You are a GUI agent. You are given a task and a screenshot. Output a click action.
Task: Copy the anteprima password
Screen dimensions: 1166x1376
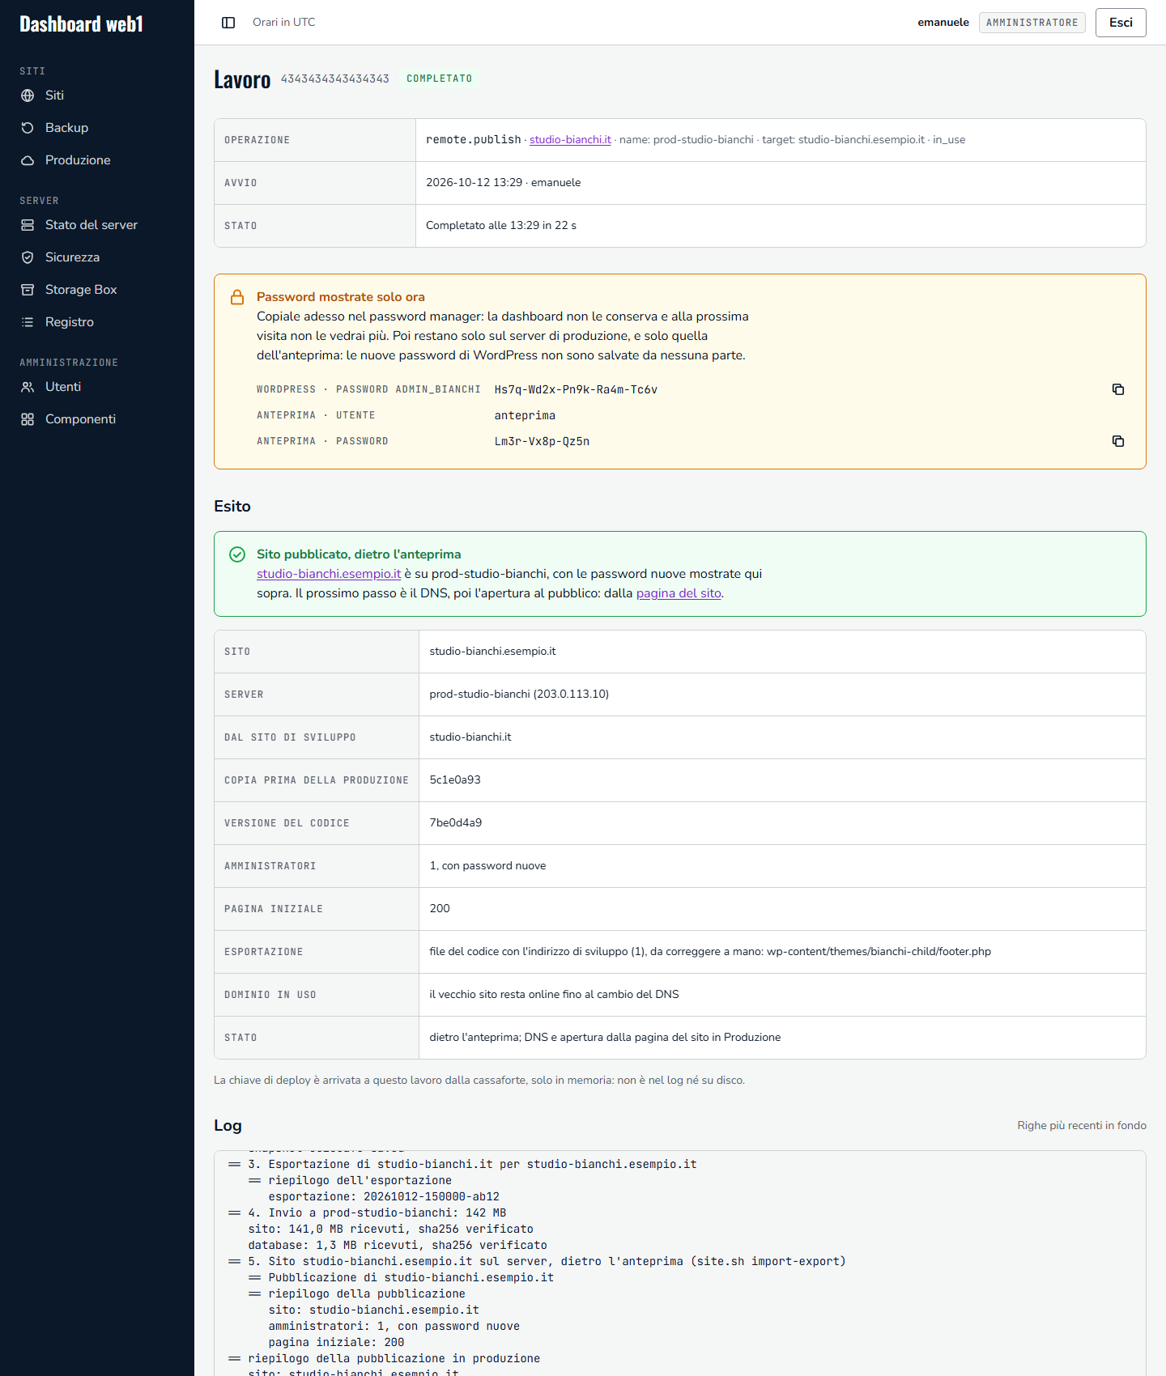(1118, 441)
